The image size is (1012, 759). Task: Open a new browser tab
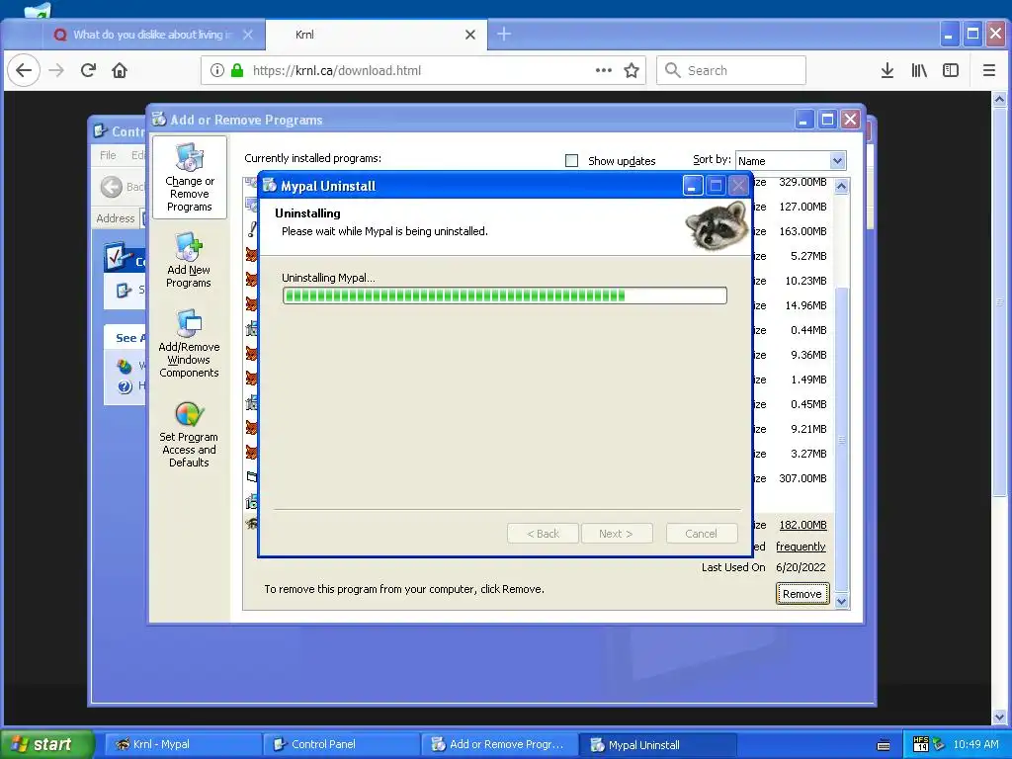click(x=504, y=35)
